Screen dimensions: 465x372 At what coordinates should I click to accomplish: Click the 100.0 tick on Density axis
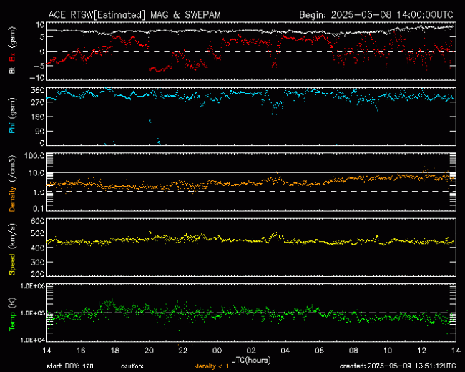point(35,156)
